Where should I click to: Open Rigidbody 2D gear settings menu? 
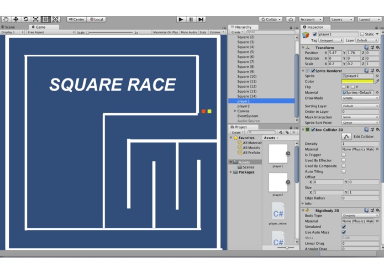coord(378,211)
